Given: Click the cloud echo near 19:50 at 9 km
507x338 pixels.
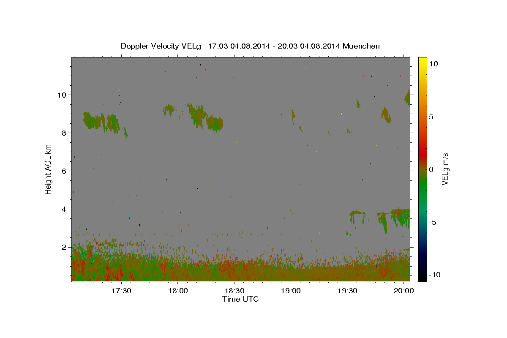Looking at the screenshot, I should 386,114.
